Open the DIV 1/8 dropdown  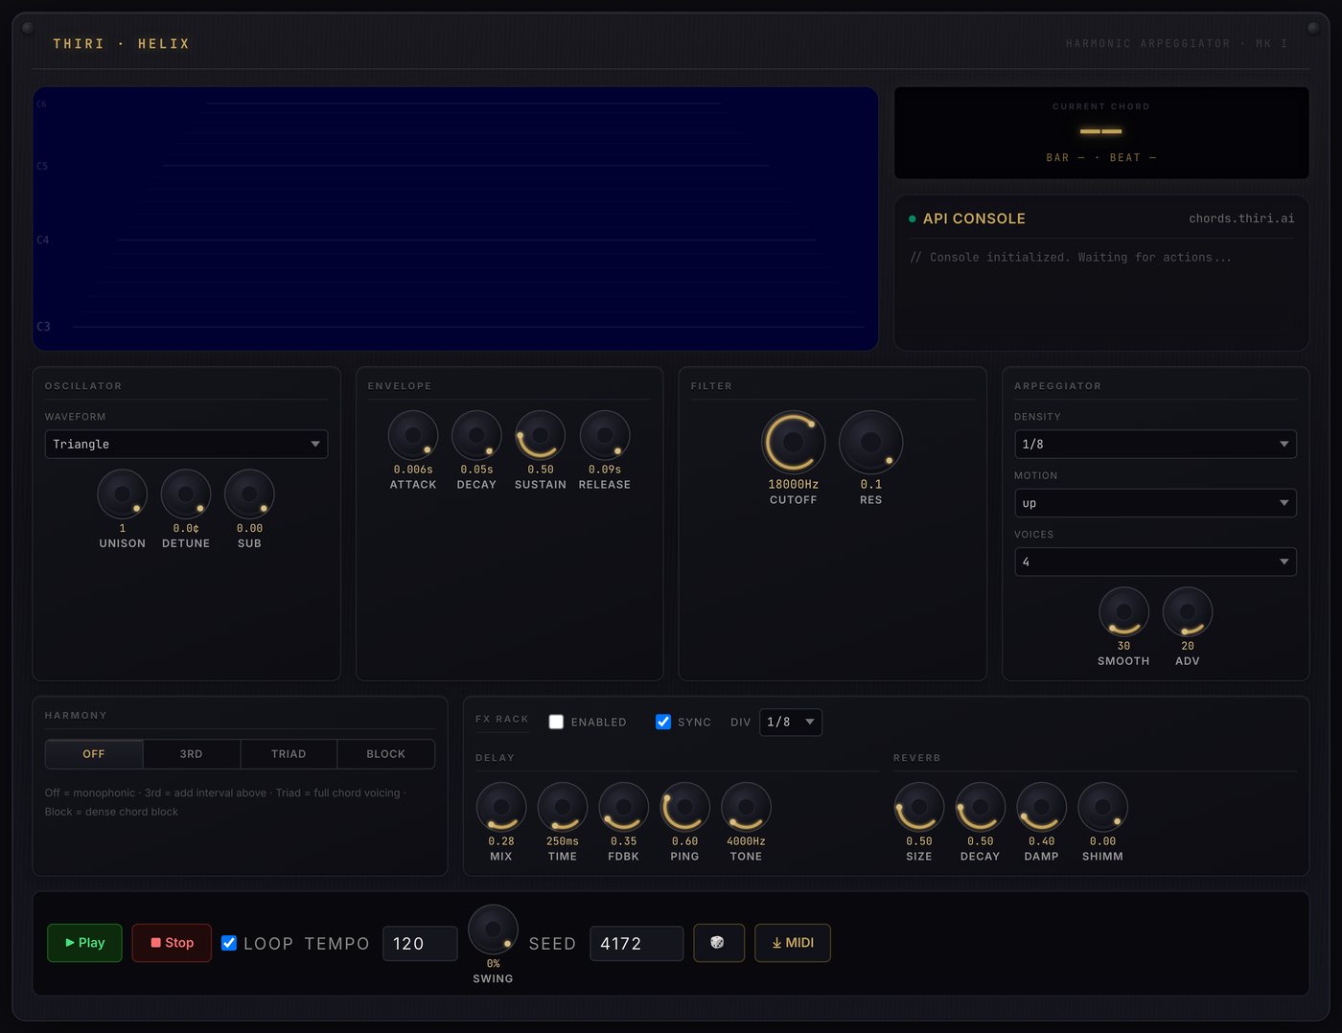(x=791, y=722)
